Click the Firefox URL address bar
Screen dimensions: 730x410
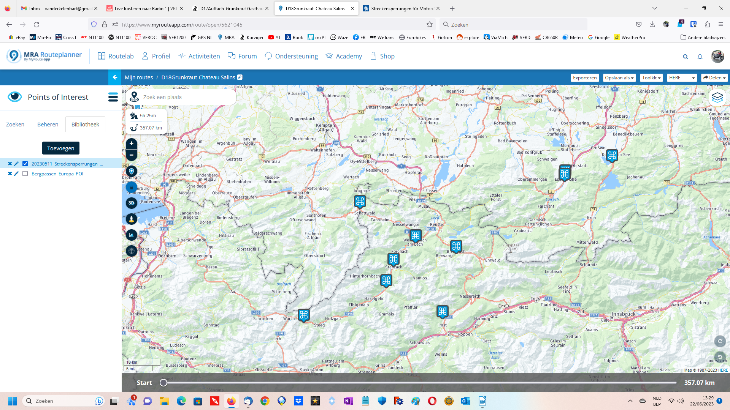point(262,24)
